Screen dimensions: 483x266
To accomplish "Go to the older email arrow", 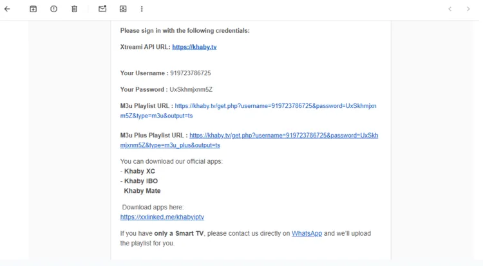I will (468, 9).
